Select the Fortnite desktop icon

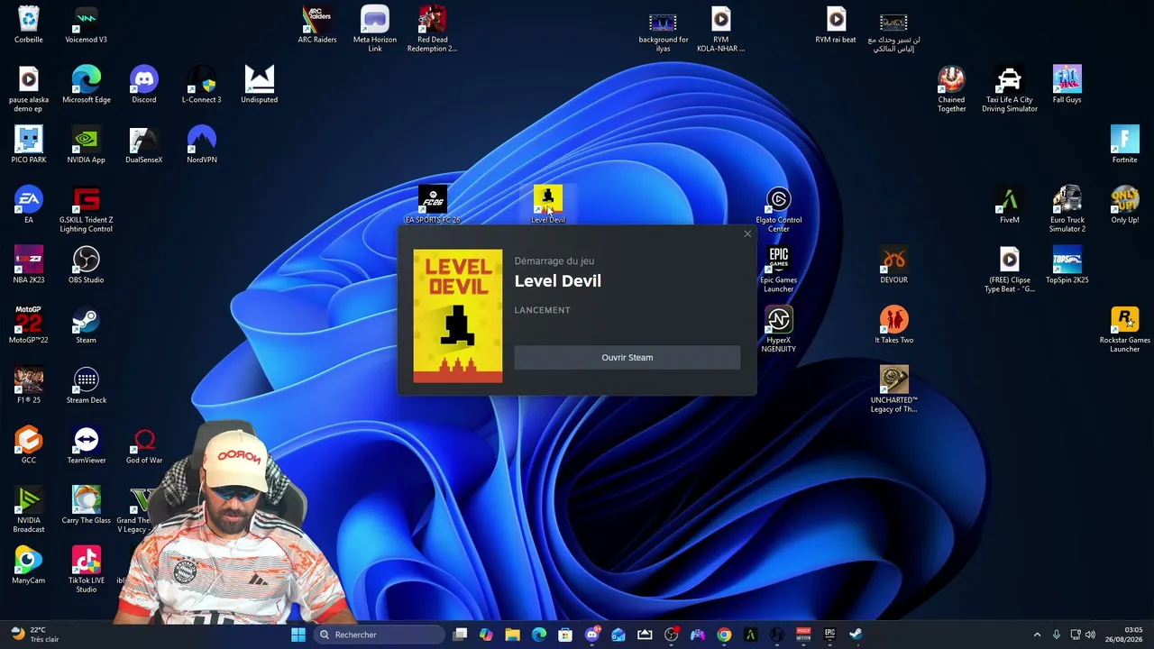point(1125,145)
